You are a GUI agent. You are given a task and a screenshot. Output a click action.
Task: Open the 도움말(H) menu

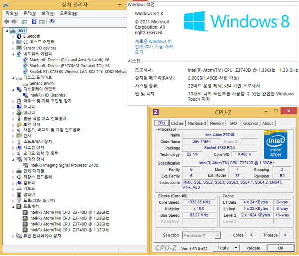pos(68,13)
